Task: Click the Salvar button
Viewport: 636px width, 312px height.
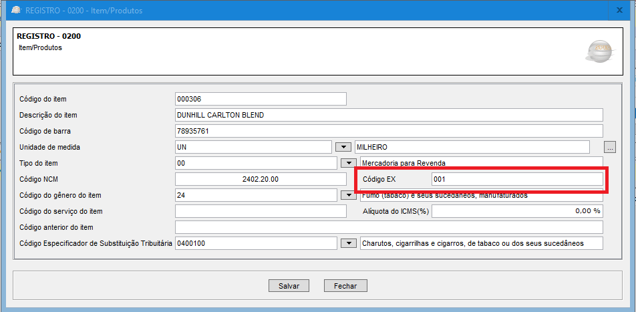Action: (289, 285)
